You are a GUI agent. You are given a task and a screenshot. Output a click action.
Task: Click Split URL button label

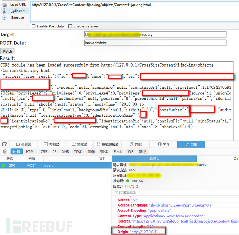click(x=18, y=11)
